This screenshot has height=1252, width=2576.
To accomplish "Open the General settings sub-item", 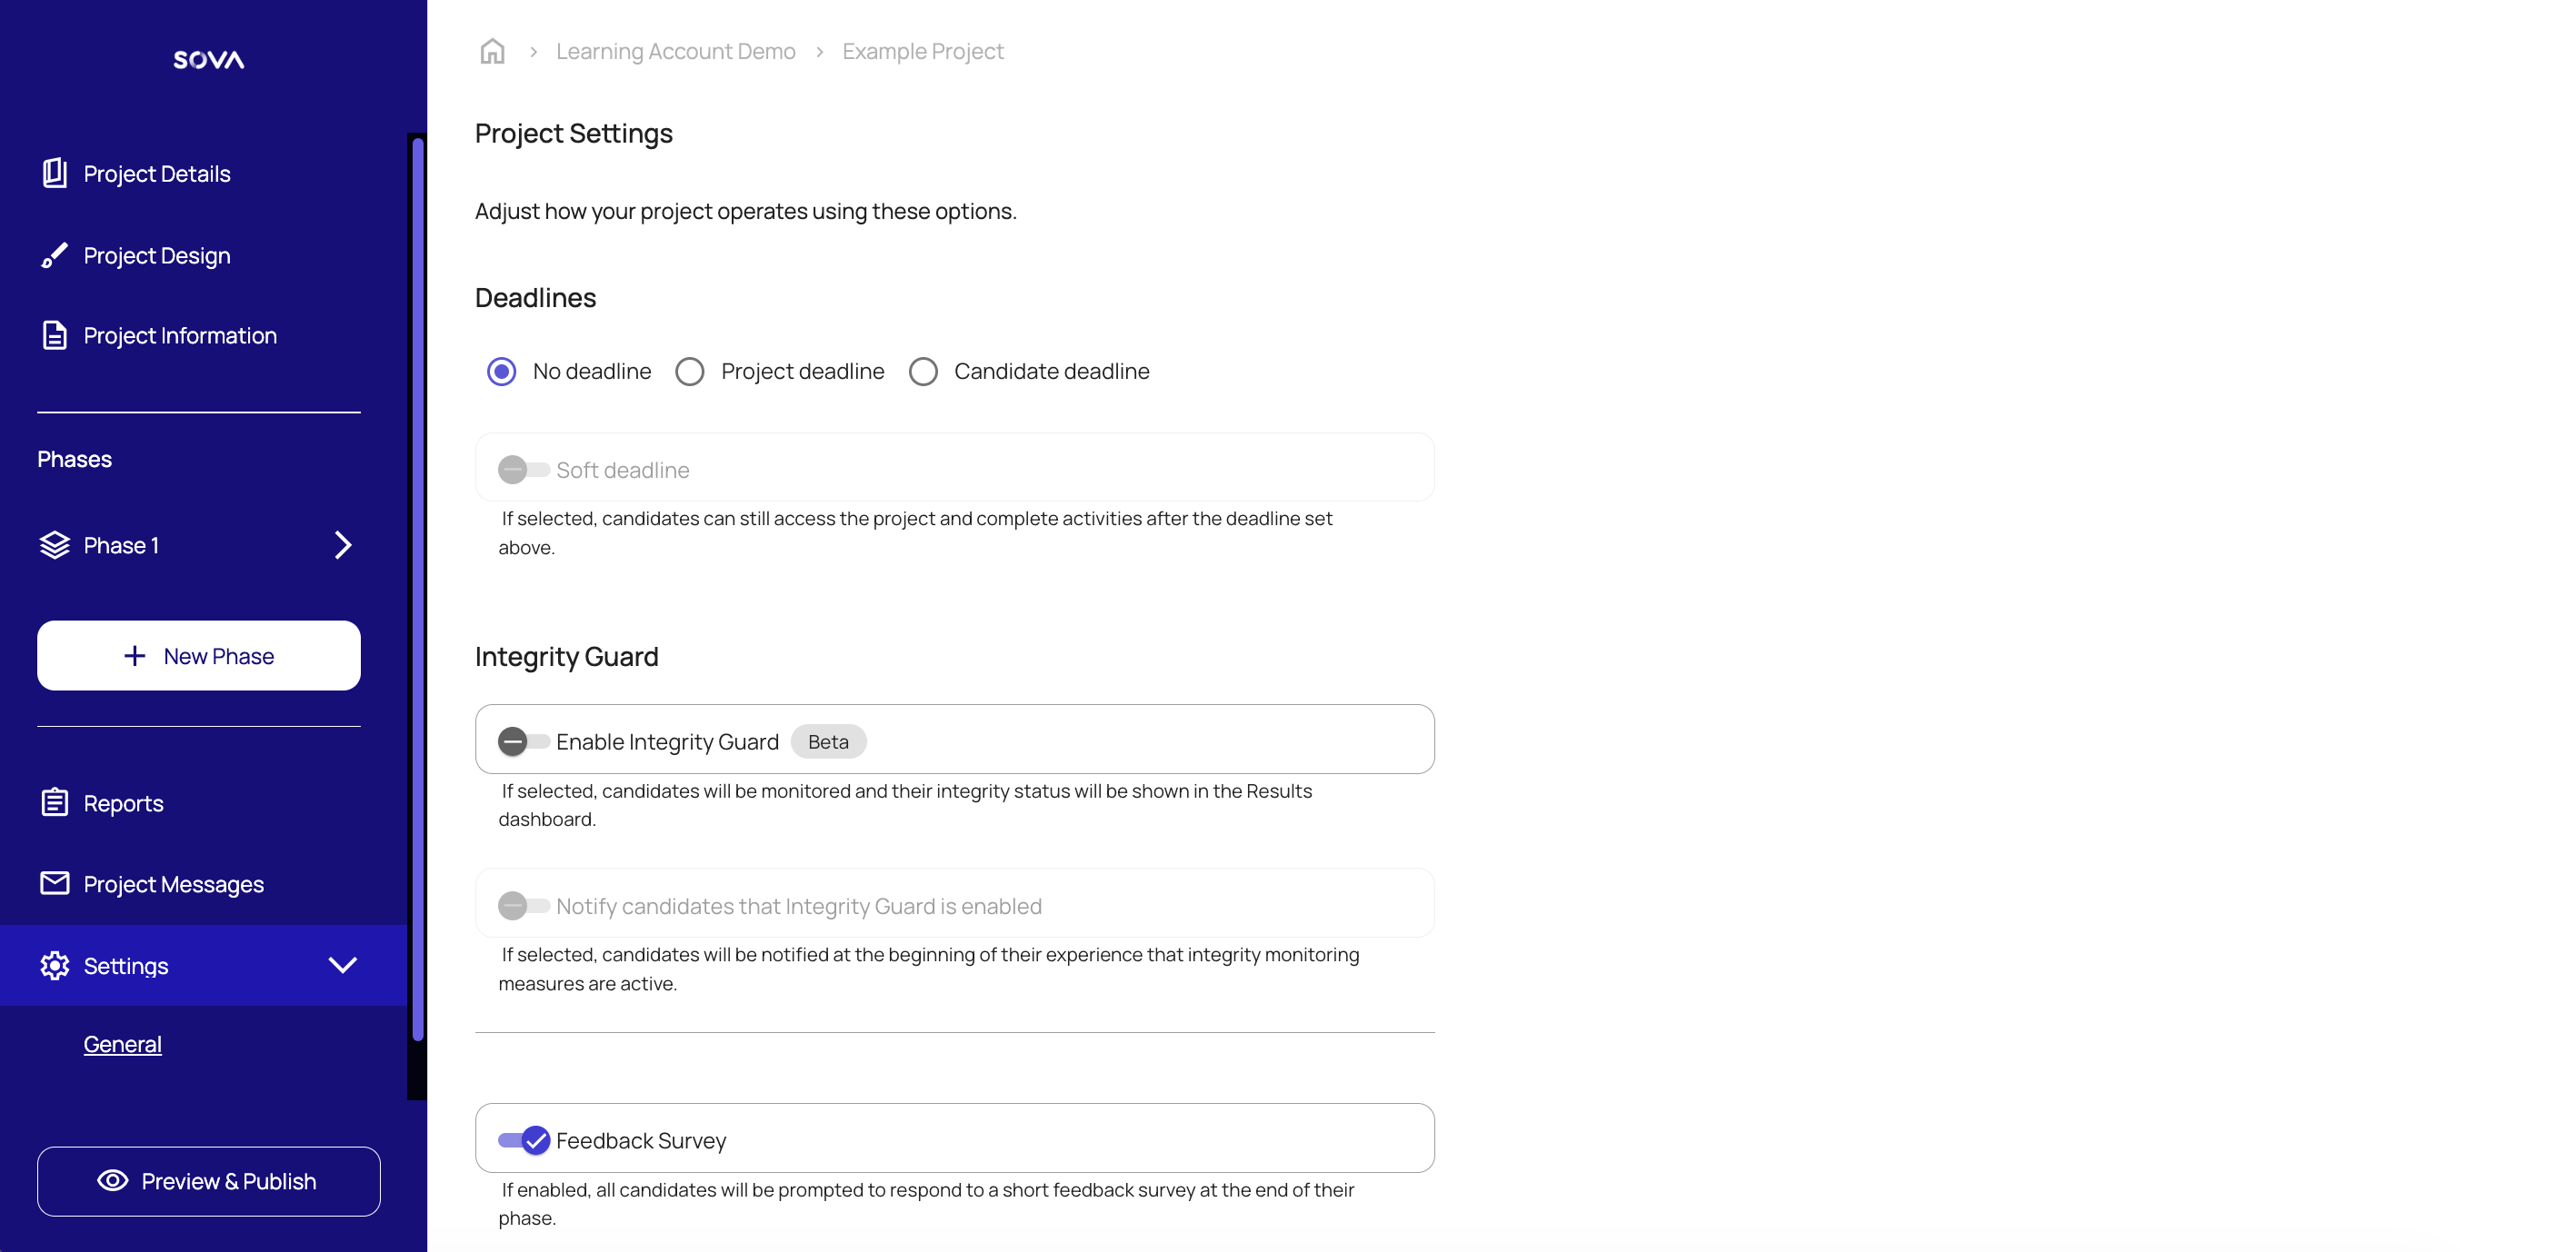I will [122, 1044].
